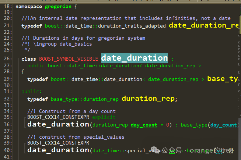
Task: Collapse the namespace fold marker on line 18
Action: point(14,7)
